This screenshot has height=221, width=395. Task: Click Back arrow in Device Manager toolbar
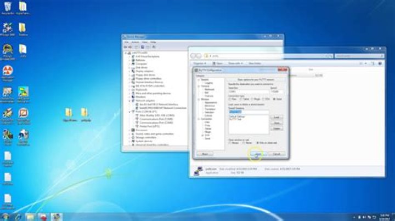126,47
